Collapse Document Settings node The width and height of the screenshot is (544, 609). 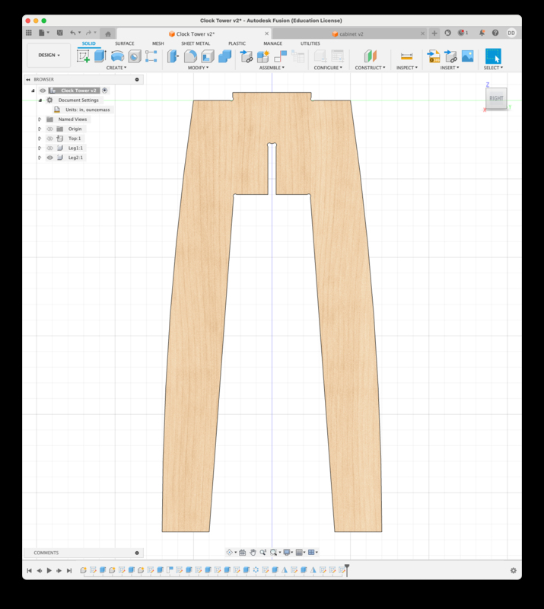click(40, 100)
